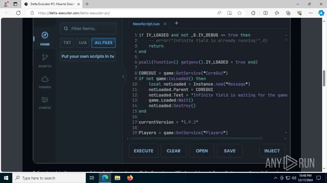Click the editor scroll-up arrow
This screenshot has height=183, width=327.
coord(286,35)
